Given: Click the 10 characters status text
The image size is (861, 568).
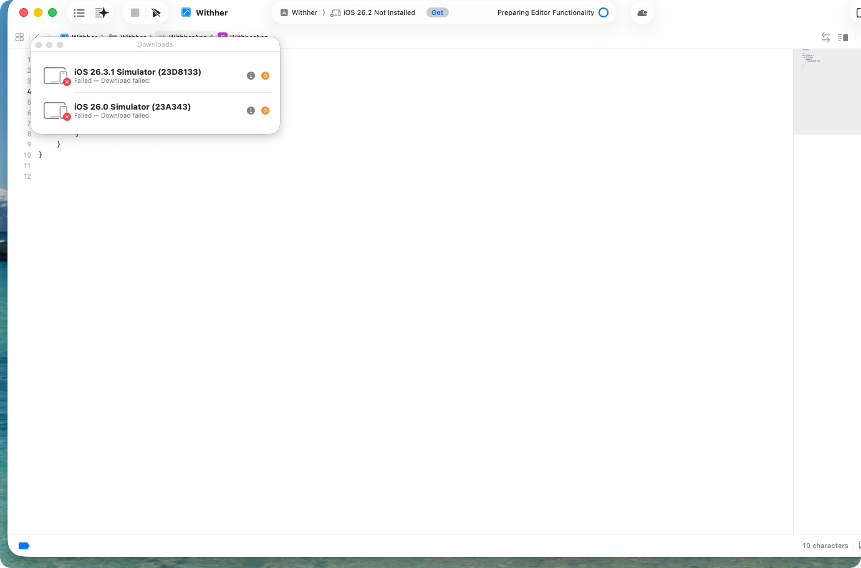Looking at the screenshot, I should pyautogui.click(x=825, y=546).
